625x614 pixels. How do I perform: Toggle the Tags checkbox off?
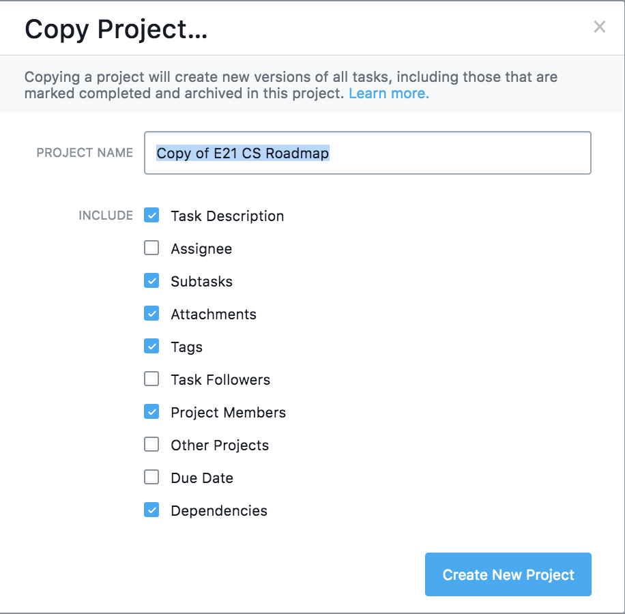coord(151,347)
